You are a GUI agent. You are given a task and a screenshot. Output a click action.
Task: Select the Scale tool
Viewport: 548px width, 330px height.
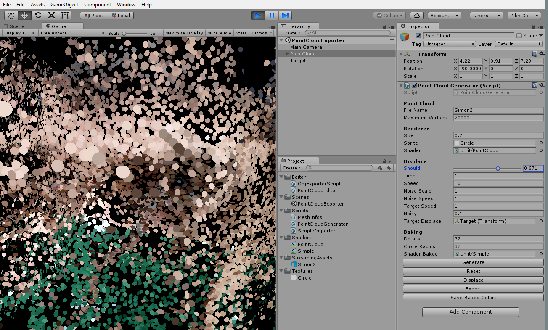click(51, 16)
